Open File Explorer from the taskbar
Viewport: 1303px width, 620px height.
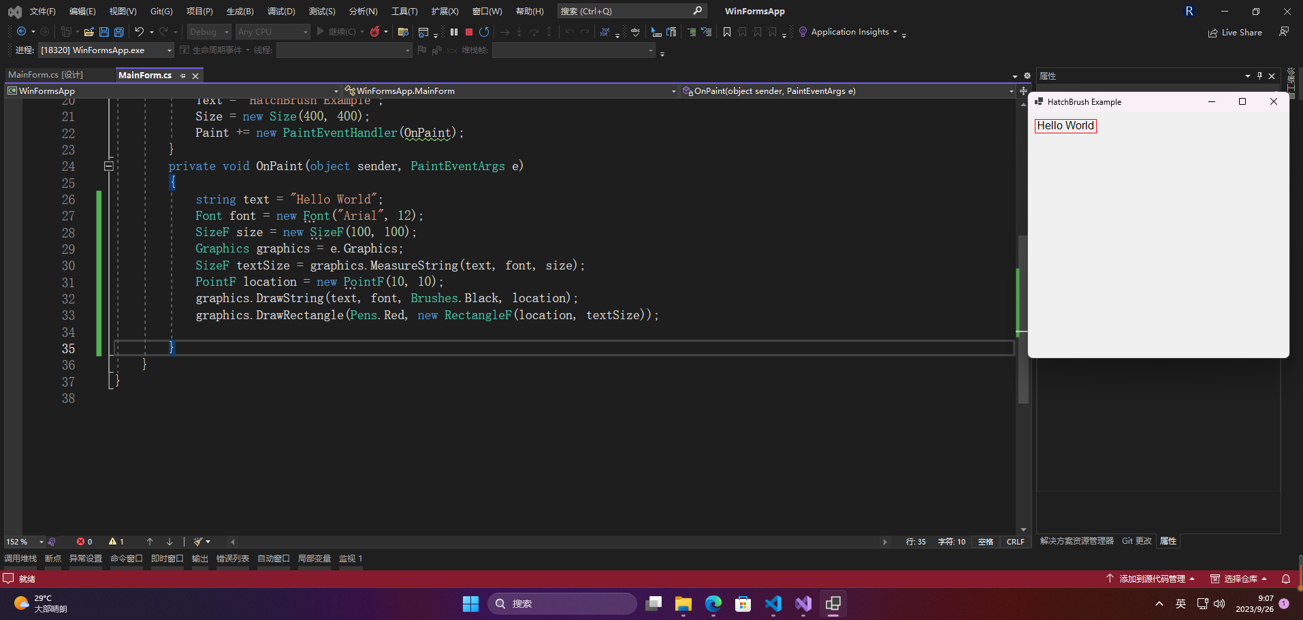(683, 604)
